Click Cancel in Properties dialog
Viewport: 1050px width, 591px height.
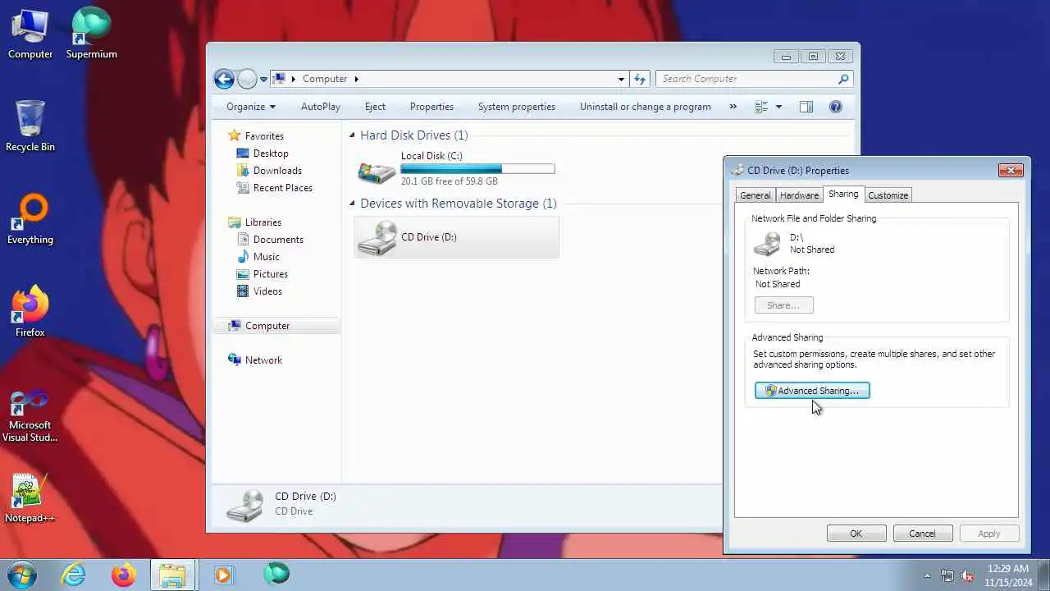(x=922, y=534)
